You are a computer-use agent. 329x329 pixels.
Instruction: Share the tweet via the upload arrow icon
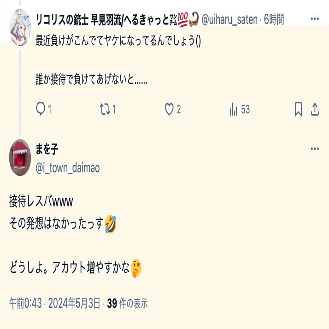(315, 109)
